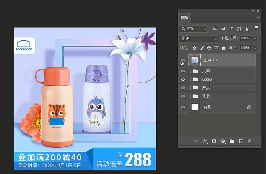Open the 不透明度 opacity slider arrow
266x174 pixels.
[255, 38]
